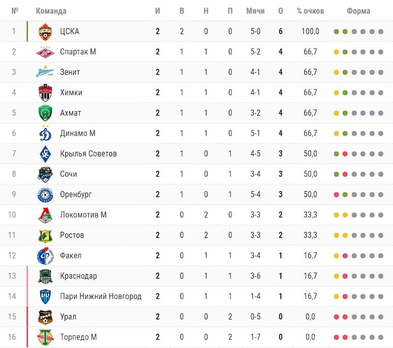Click first green form dot for ЦСКА
The image size is (393, 348).
336,32
